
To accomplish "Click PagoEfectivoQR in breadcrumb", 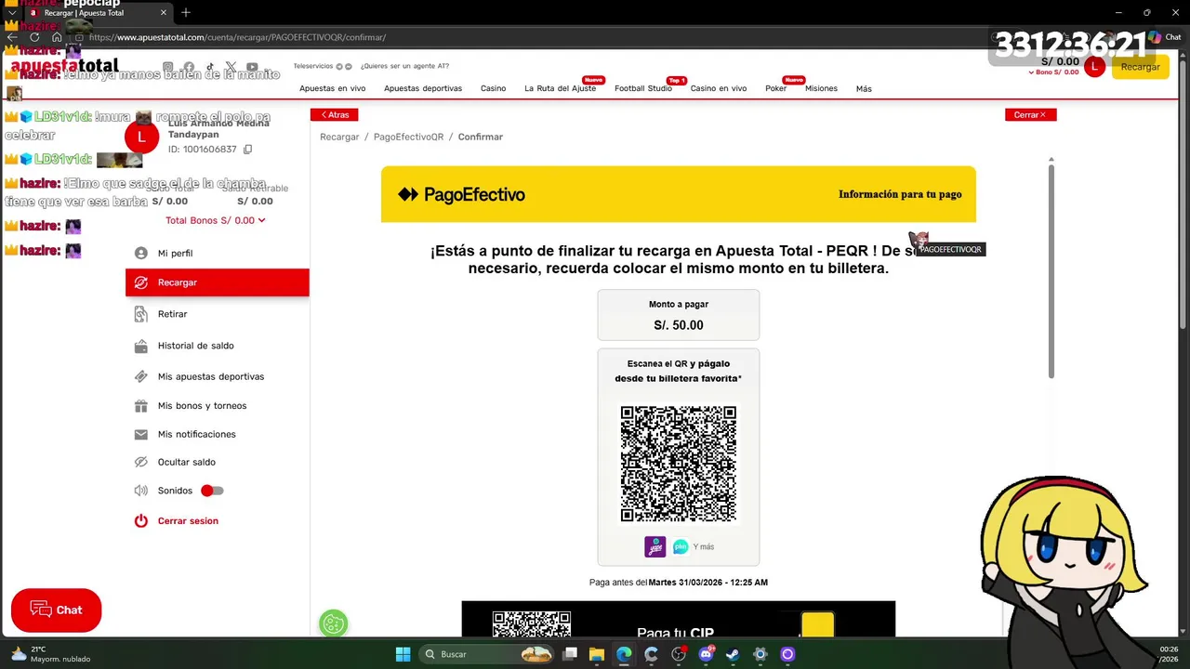I will click(409, 137).
